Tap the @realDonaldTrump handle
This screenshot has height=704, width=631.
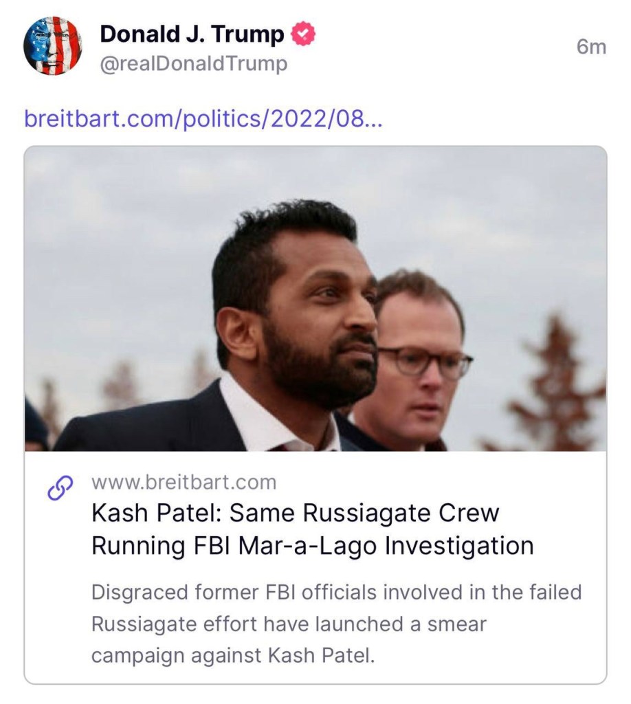(194, 65)
